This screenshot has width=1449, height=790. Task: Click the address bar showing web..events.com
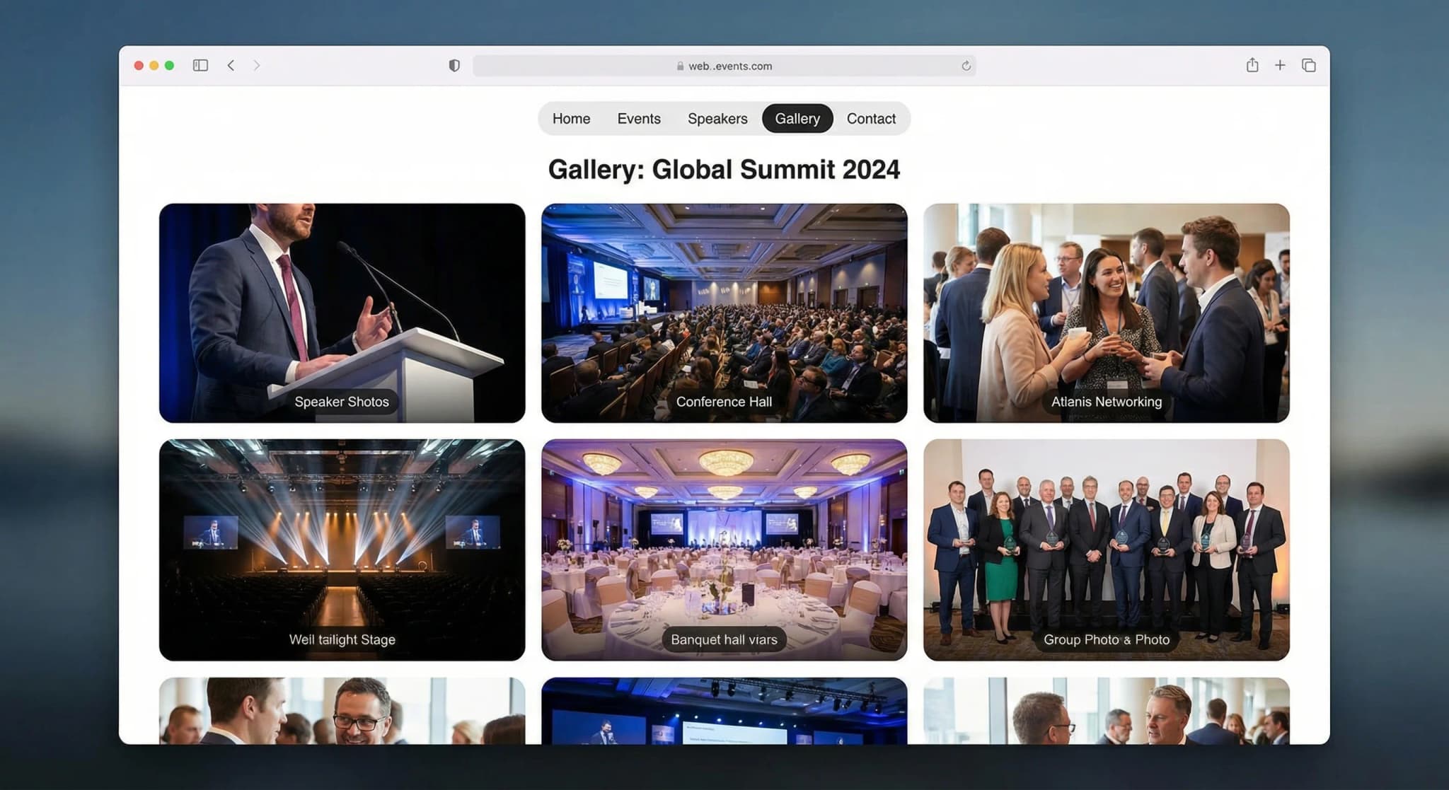724,65
